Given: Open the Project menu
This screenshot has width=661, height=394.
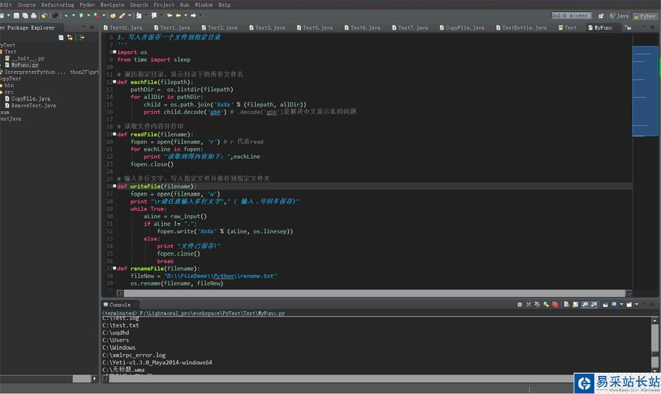Looking at the screenshot, I should [164, 5].
